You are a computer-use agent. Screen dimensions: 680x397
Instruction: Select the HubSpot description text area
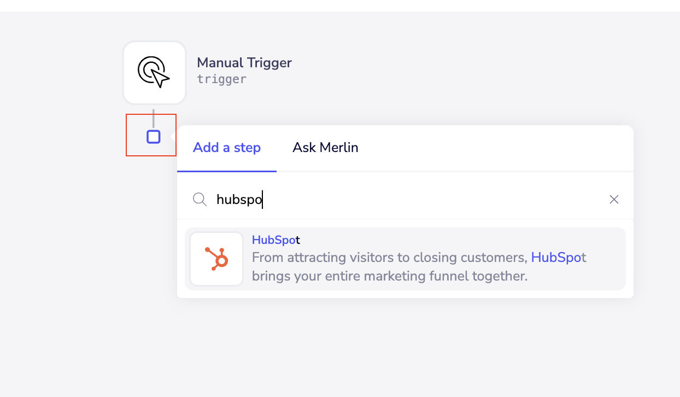tap(419, 266)
